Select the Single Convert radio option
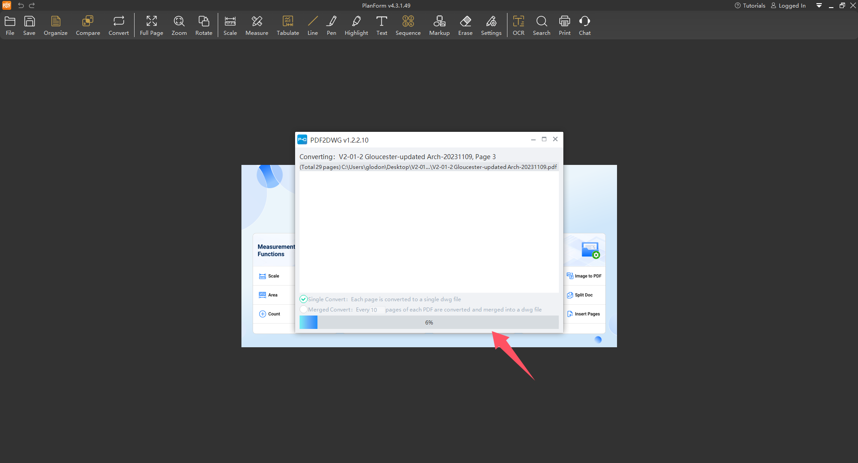Image resolution: width=858 pixels, height=463 pixels. [x=304, y=299]
